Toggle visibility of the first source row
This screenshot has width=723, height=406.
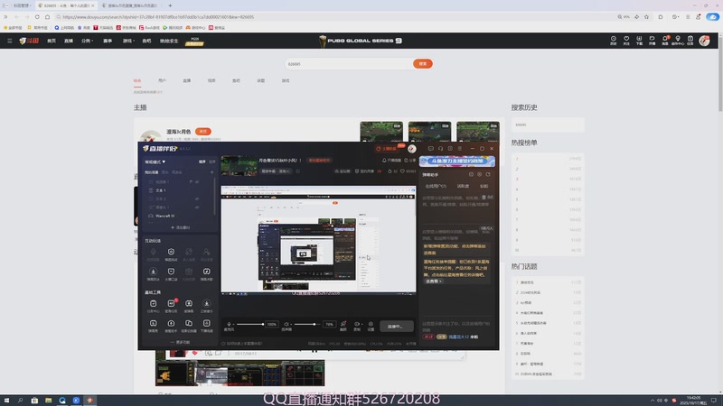[x=197, y=182]
